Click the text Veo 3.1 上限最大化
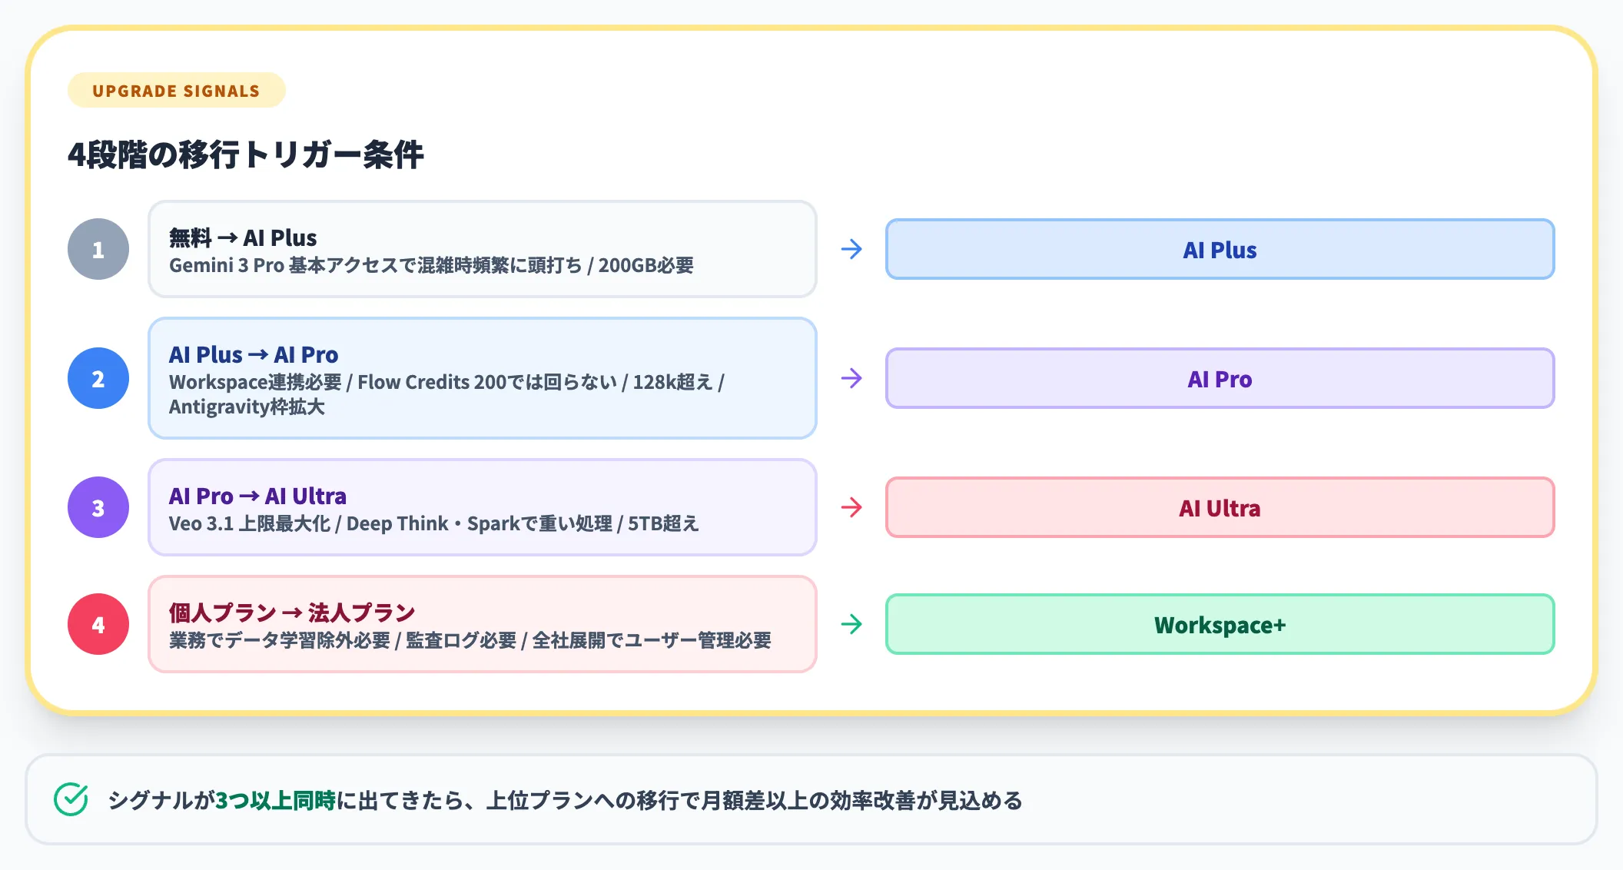Viewport: 1623px width, 870px height. coord(250,523)
